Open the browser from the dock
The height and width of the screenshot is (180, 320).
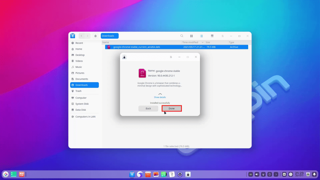click(x=140, y=174)
